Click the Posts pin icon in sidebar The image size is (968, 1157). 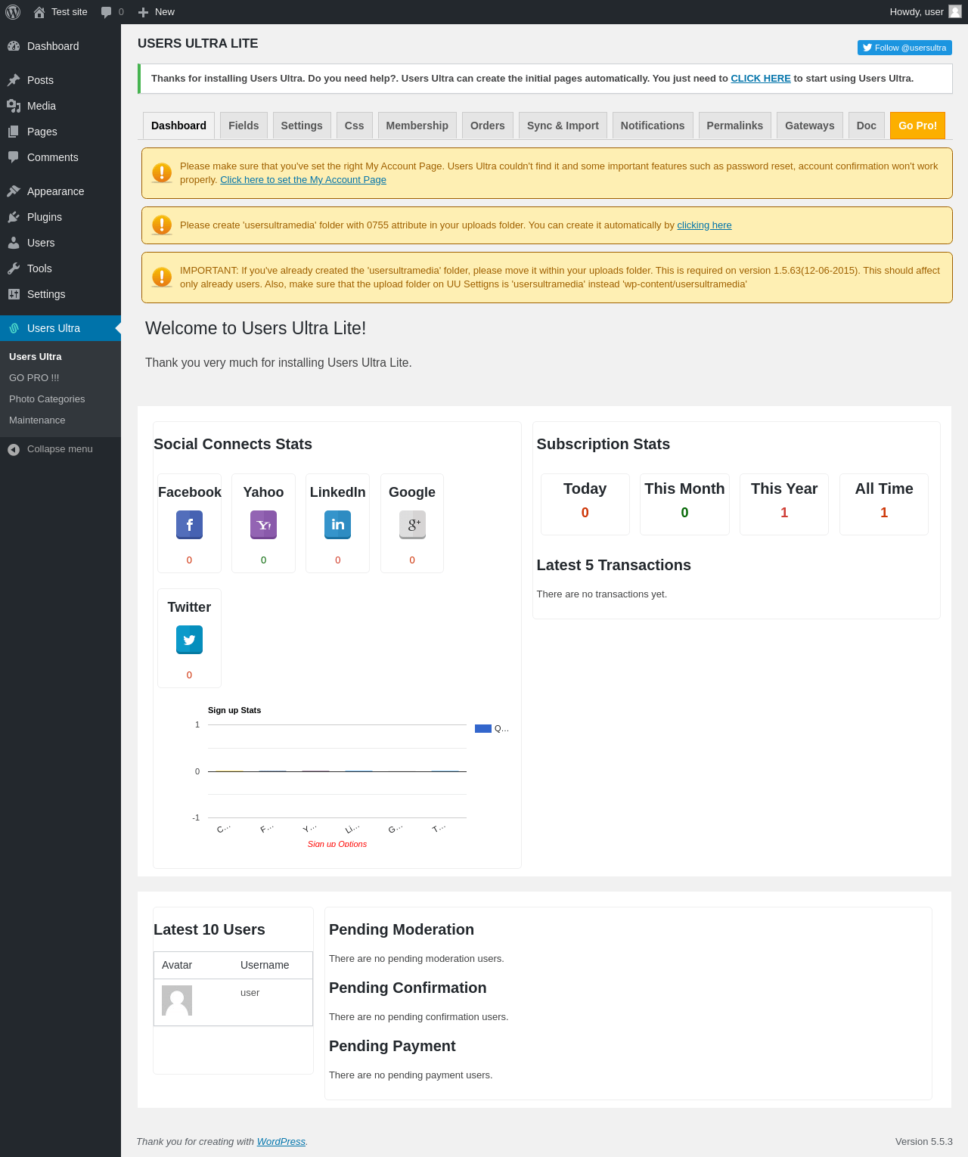(x=14, y=80)
